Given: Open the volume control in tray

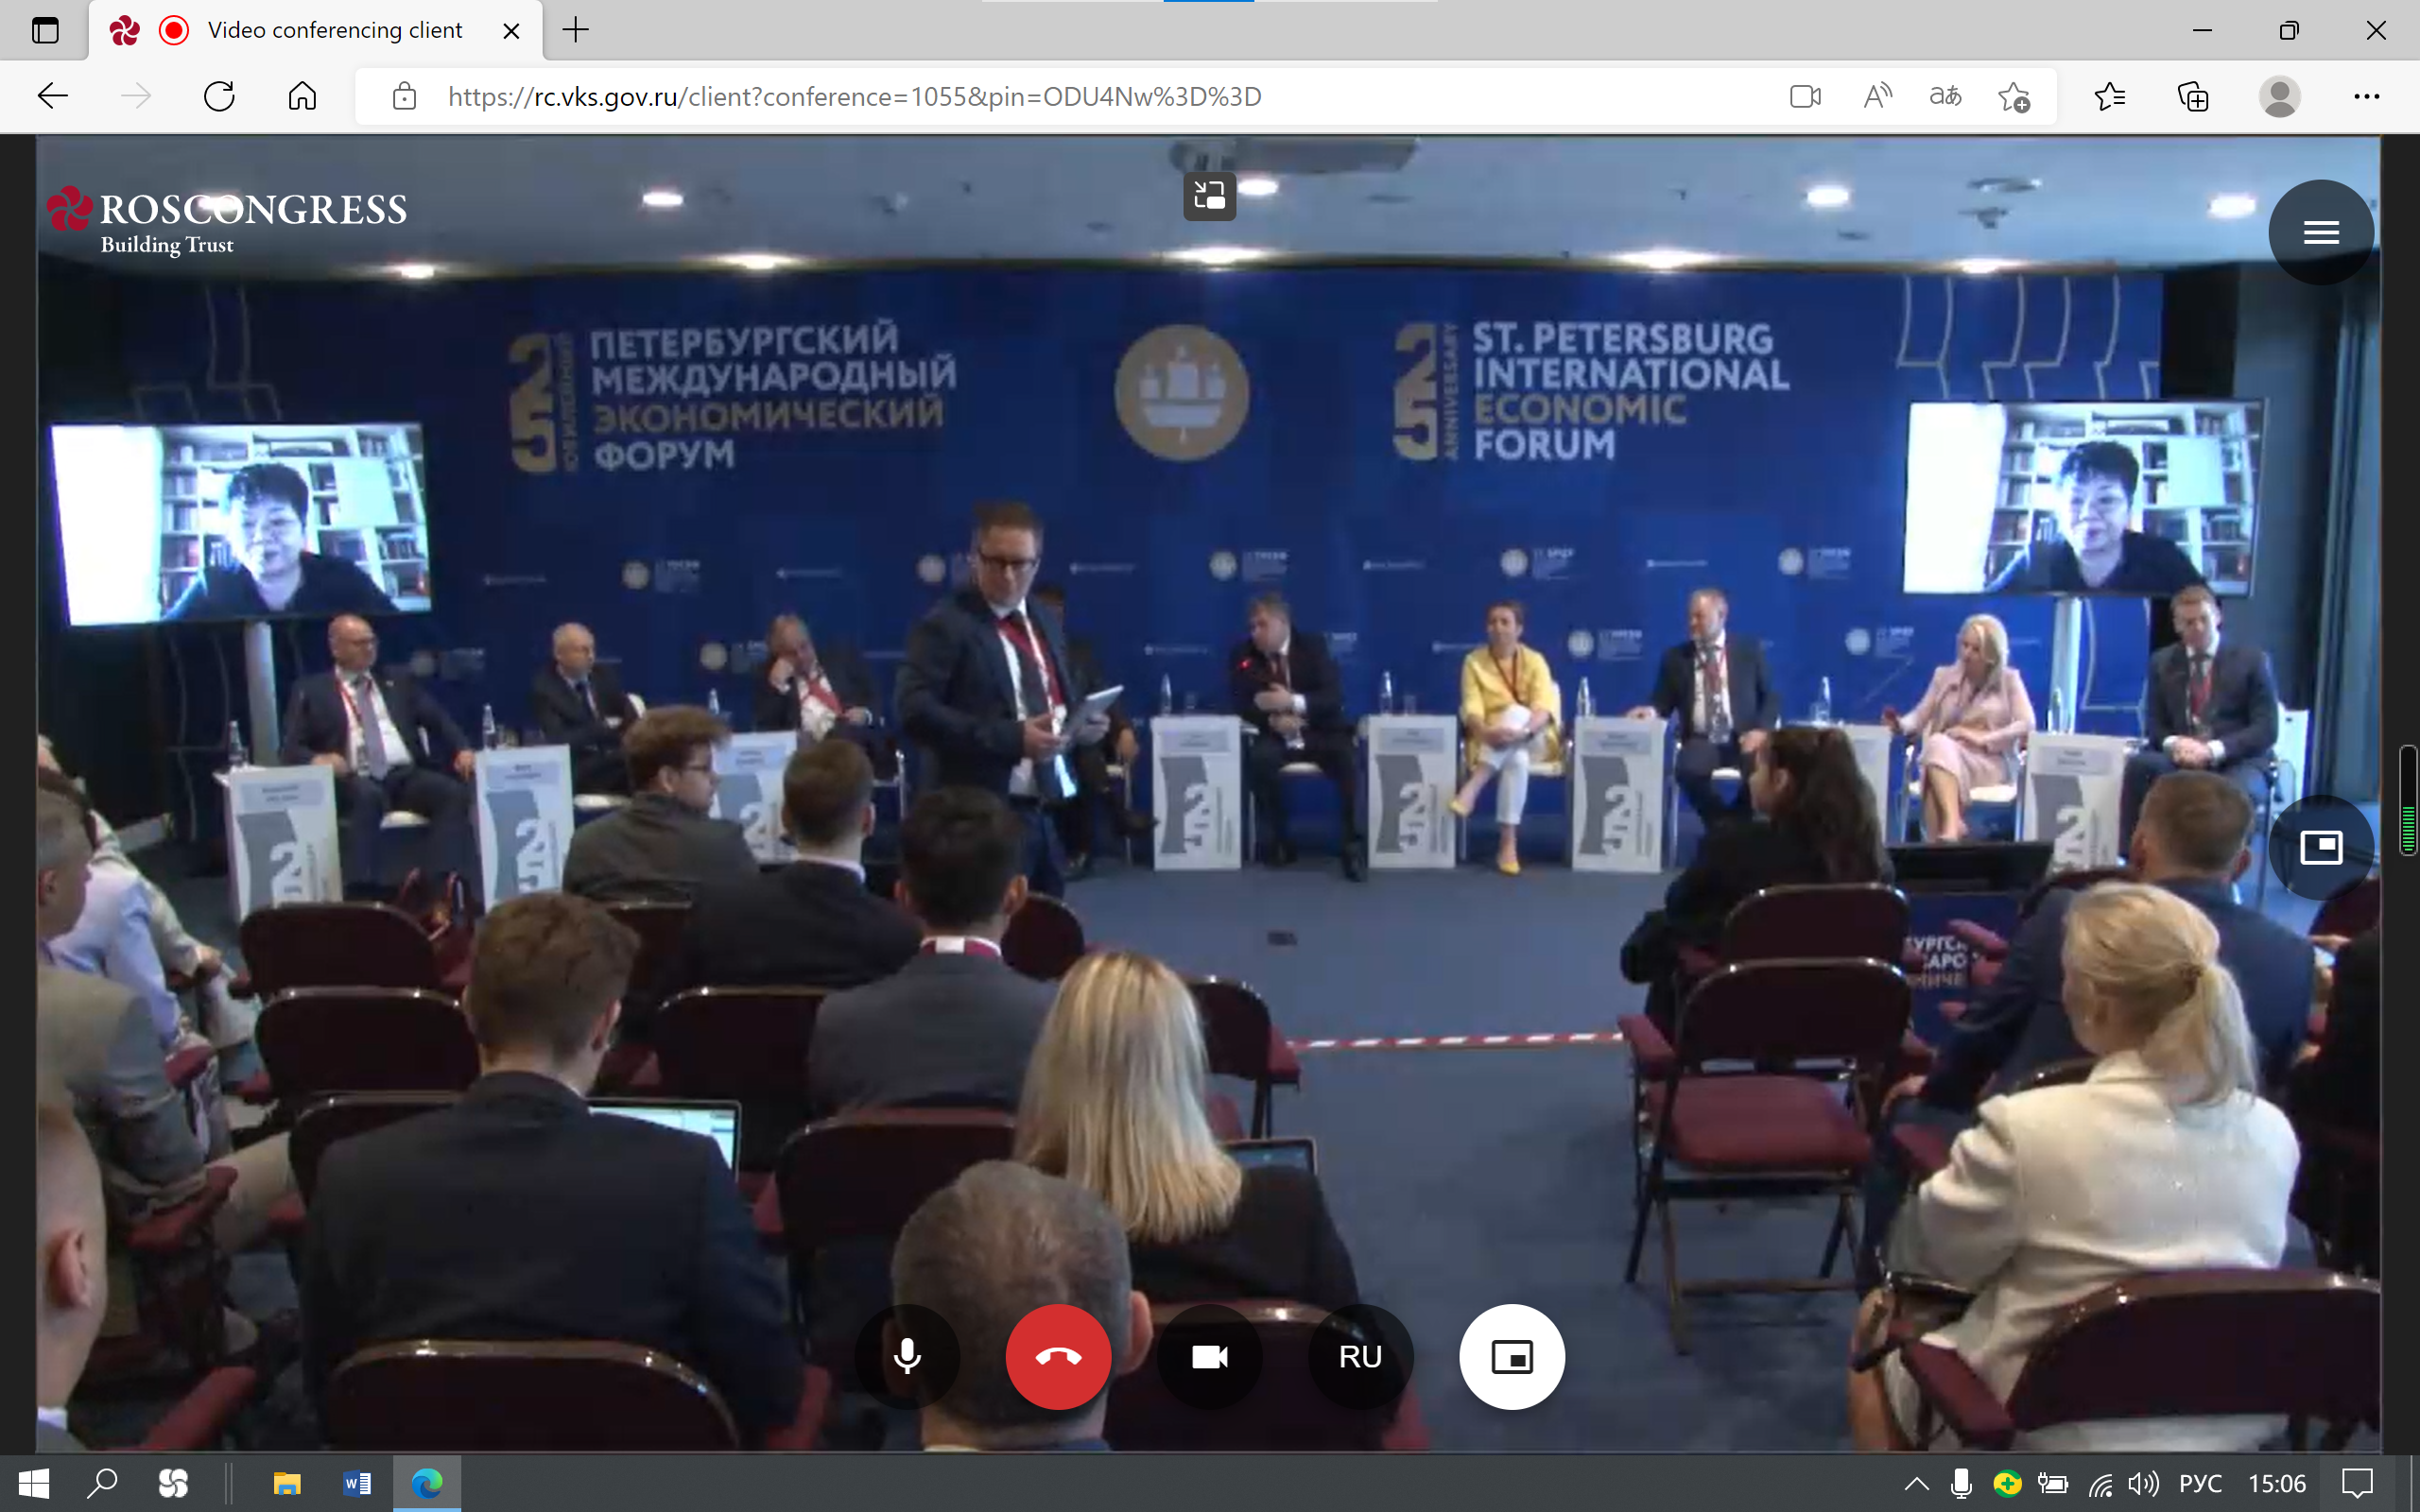Looking at the screenshot, I should point(2143,1484).
